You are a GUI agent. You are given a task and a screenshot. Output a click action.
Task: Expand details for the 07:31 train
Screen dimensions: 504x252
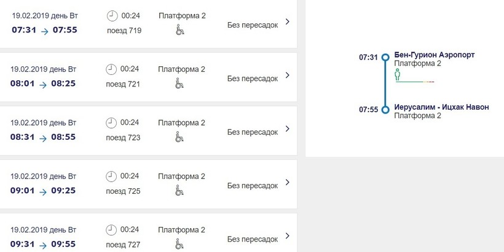288,22
